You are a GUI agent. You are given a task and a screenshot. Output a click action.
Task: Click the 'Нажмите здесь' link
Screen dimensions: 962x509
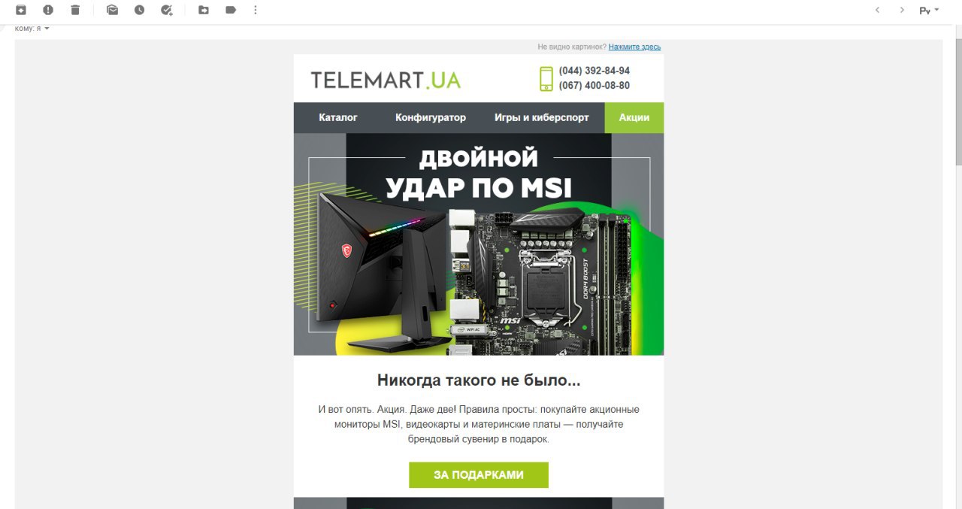point(634,47)
